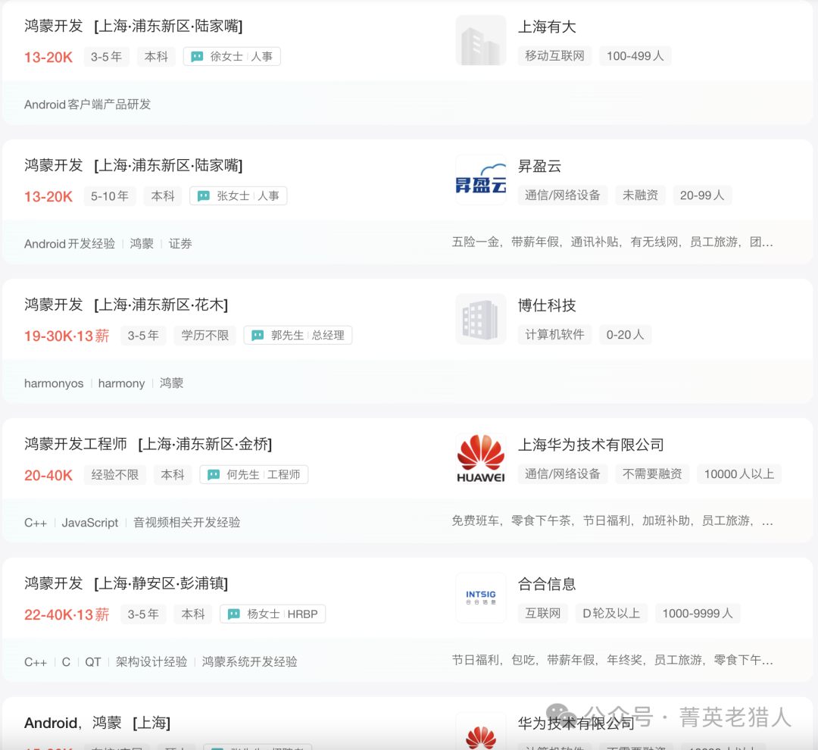This screenshot has height=750, width=818.
Task: Contact recruiter 张女士 人事
Action: pos(239,195)
